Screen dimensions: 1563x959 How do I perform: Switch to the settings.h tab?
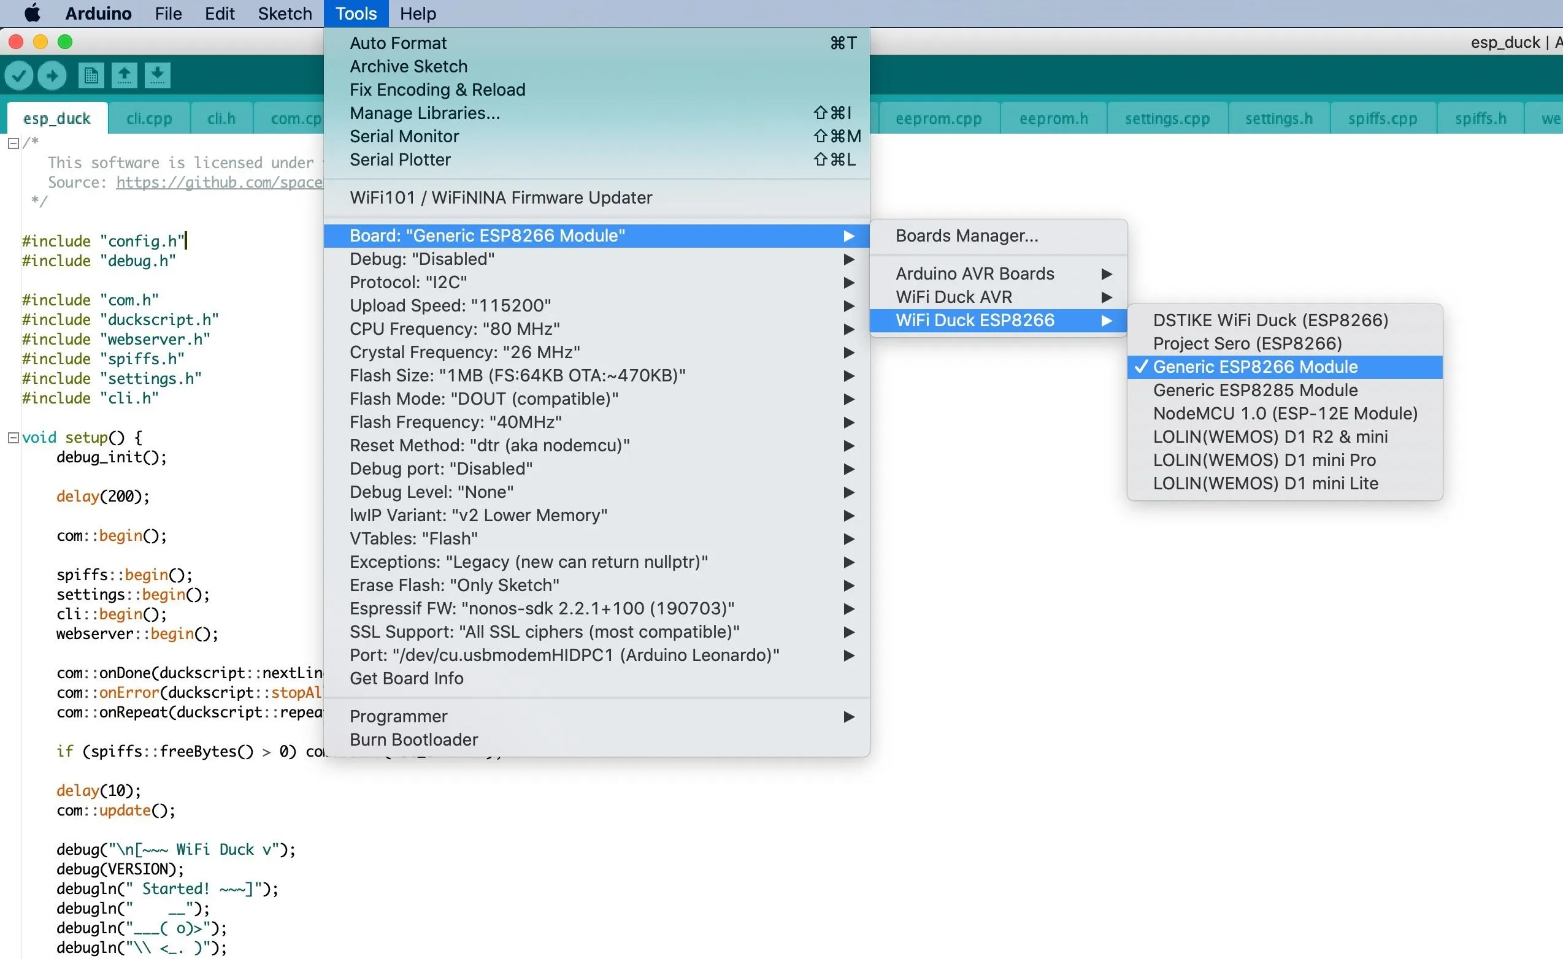(1279, 118)
